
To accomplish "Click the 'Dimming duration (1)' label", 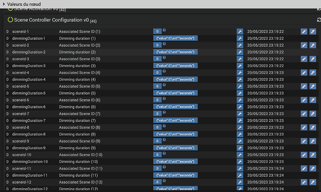I will (x=77, y=38).
